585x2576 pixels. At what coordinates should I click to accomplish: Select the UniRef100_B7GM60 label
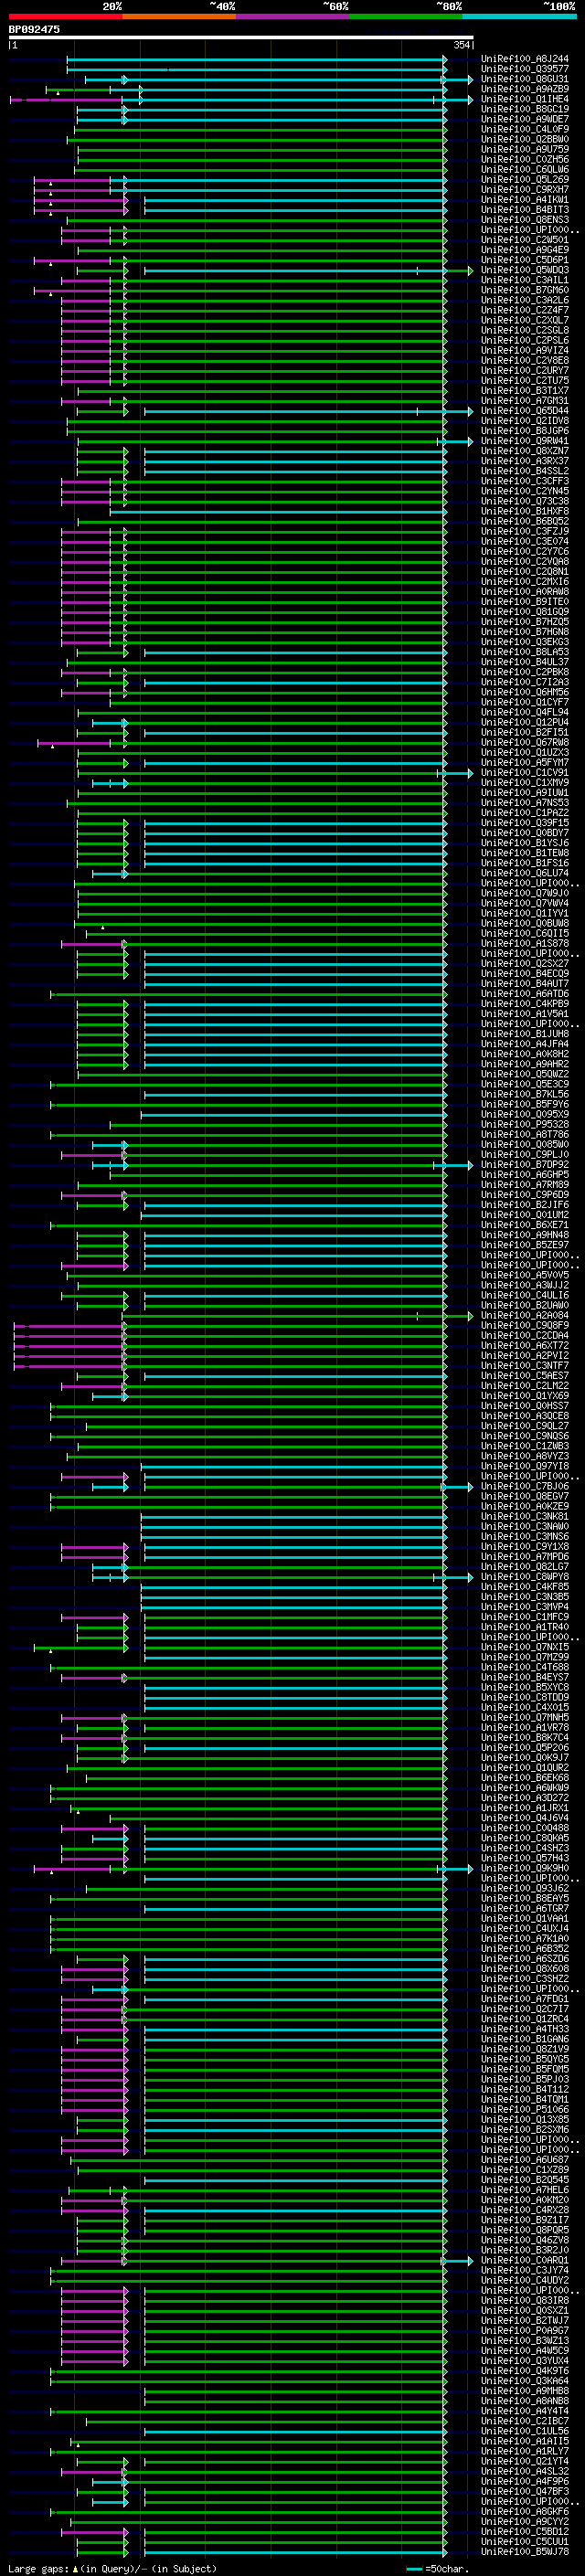(525, 290)
